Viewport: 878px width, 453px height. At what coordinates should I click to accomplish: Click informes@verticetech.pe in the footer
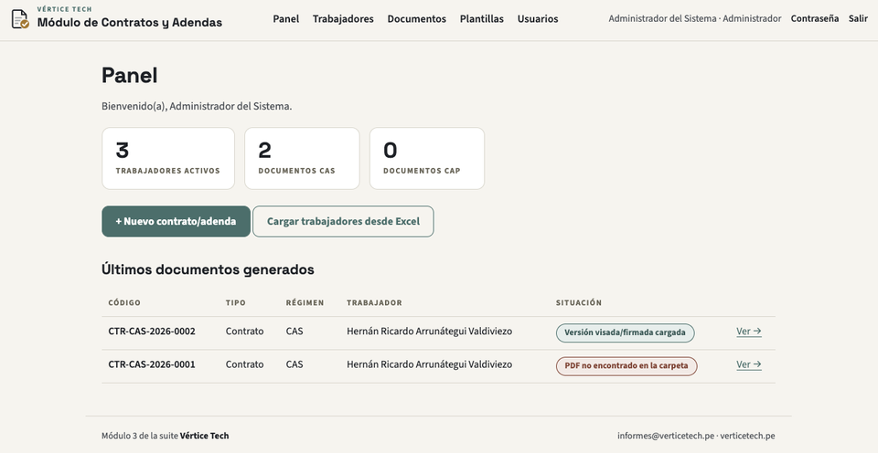click(666, 436)
